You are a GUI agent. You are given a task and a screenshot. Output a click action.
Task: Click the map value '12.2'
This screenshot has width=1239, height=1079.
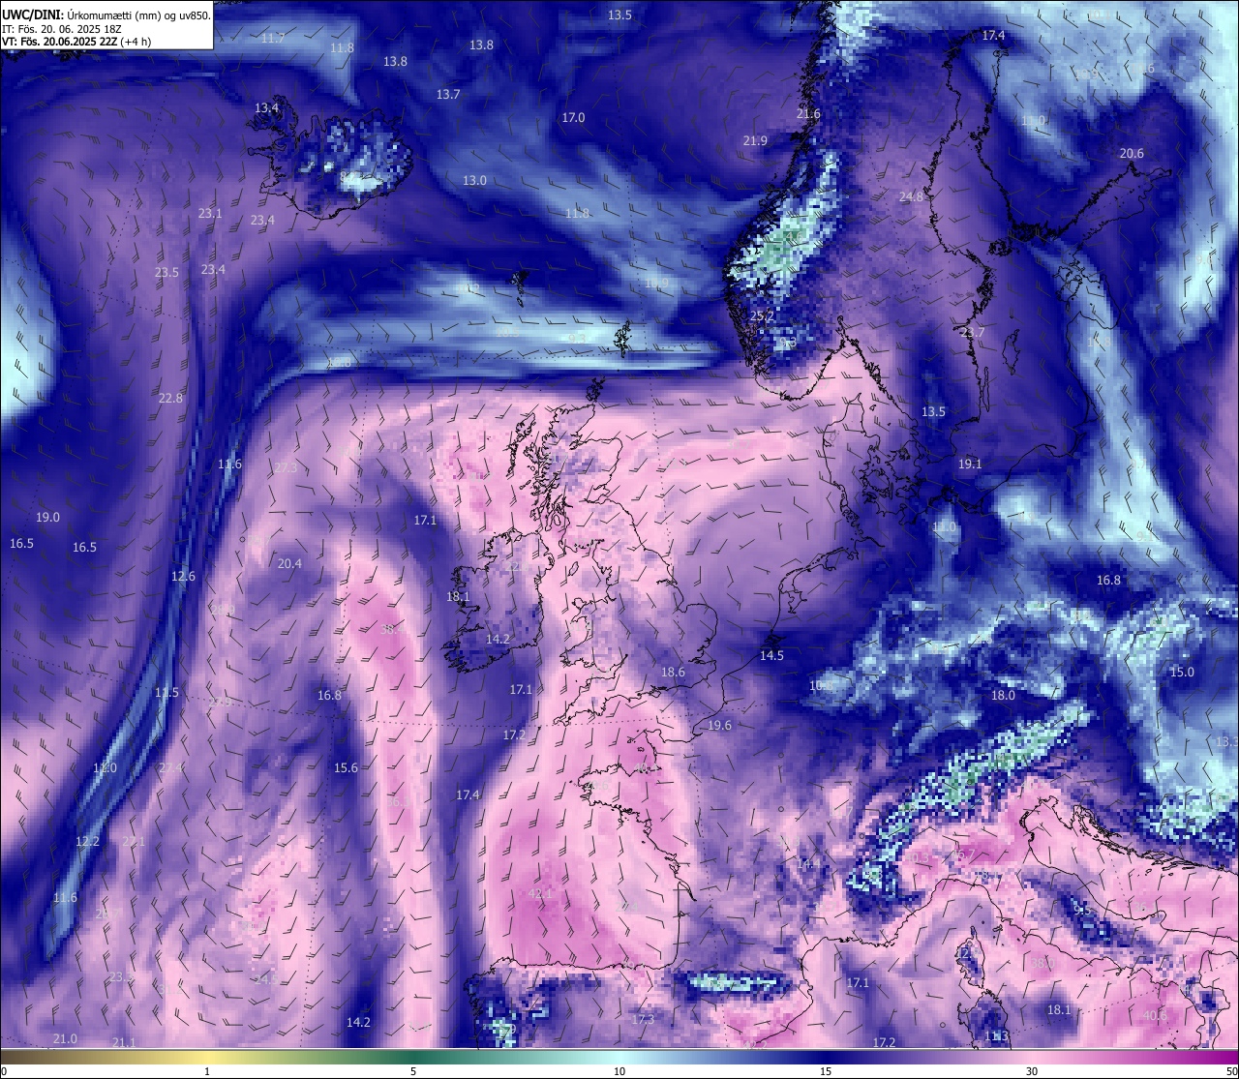[x=87, y=842]
